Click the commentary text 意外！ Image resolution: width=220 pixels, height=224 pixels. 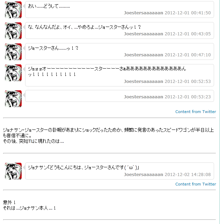pos(9,202)
